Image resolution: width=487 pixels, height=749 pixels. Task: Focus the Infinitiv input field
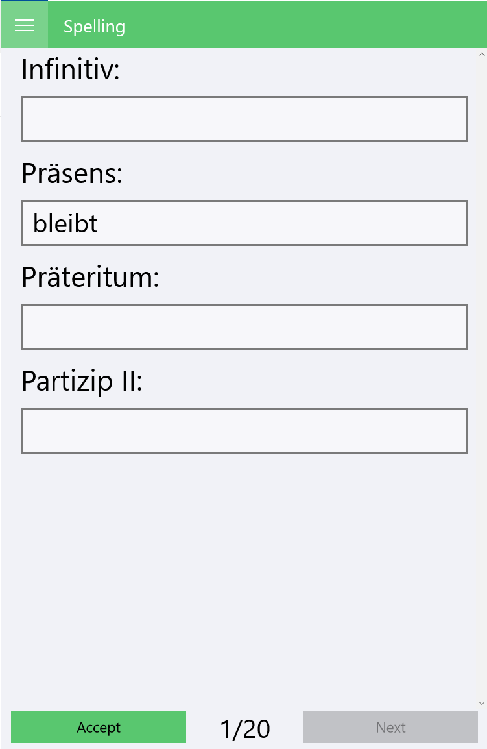[244, 119]
